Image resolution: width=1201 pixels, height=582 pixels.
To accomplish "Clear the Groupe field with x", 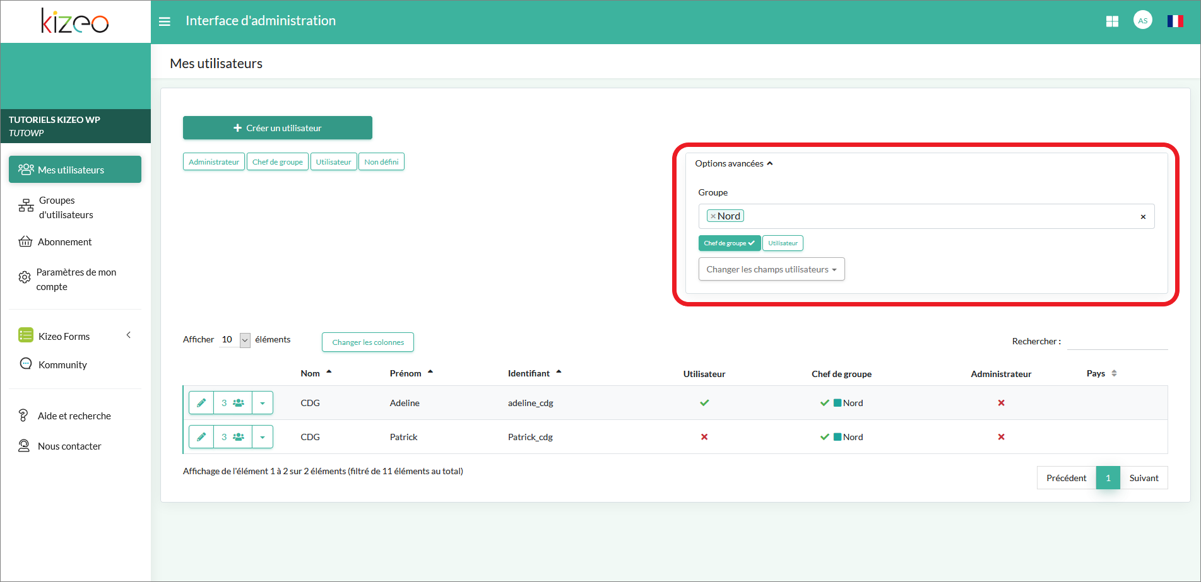I will (1143, 217).
